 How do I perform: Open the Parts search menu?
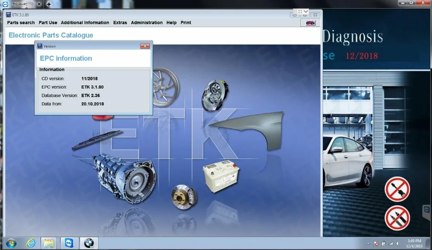21,22
